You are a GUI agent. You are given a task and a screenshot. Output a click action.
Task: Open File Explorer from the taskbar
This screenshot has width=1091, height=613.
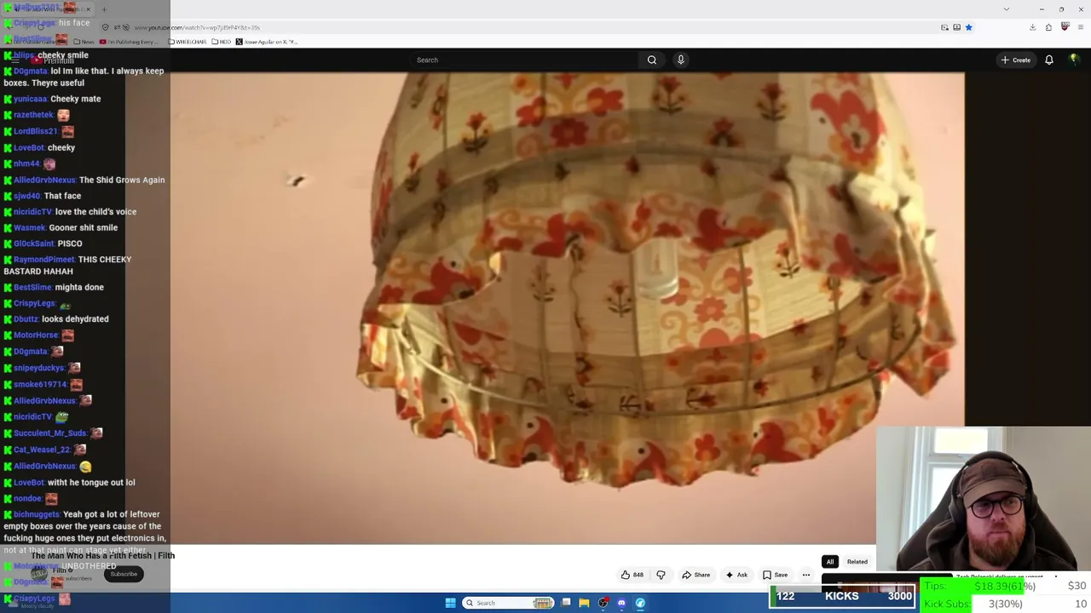pyautogui.click(x=584, y=603)
